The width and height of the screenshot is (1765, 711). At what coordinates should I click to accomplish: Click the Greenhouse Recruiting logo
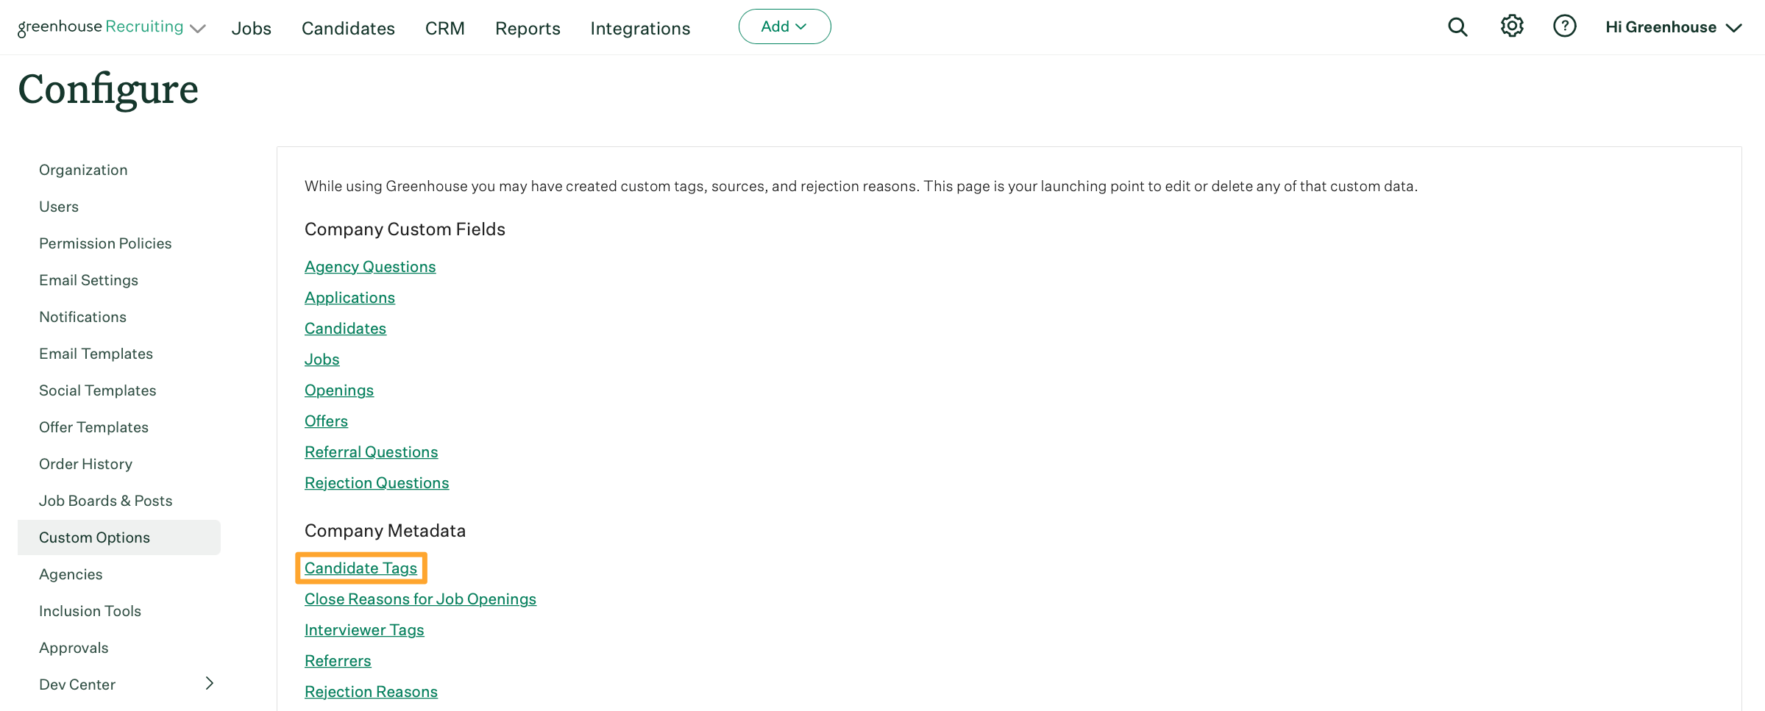pos(100,27)
